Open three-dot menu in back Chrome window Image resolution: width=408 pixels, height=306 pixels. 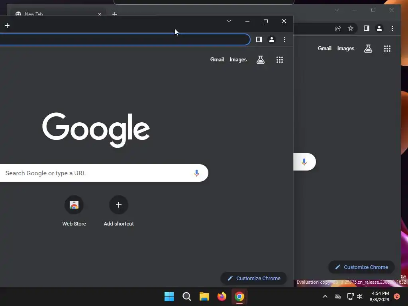click(392, 28)
